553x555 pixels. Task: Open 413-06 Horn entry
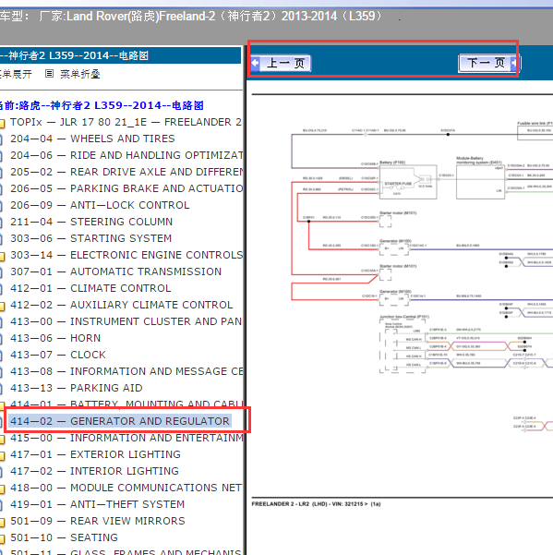(55, 338)
